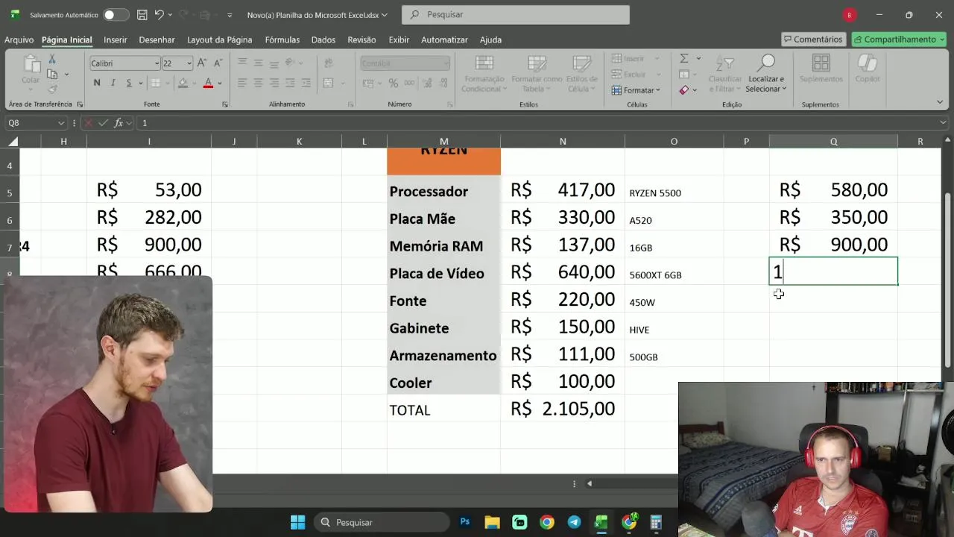
Task: Switch to the Exibir tab
Action: click(399, 40)
